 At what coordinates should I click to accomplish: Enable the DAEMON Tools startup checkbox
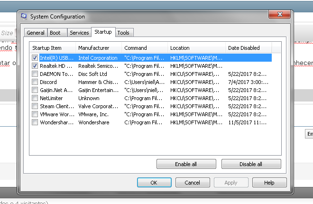35,74
